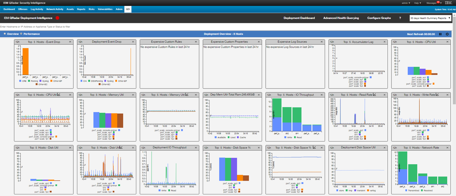Open Configure Graphs
Screen dimensions: 456x196
click(x=379, y=18)
